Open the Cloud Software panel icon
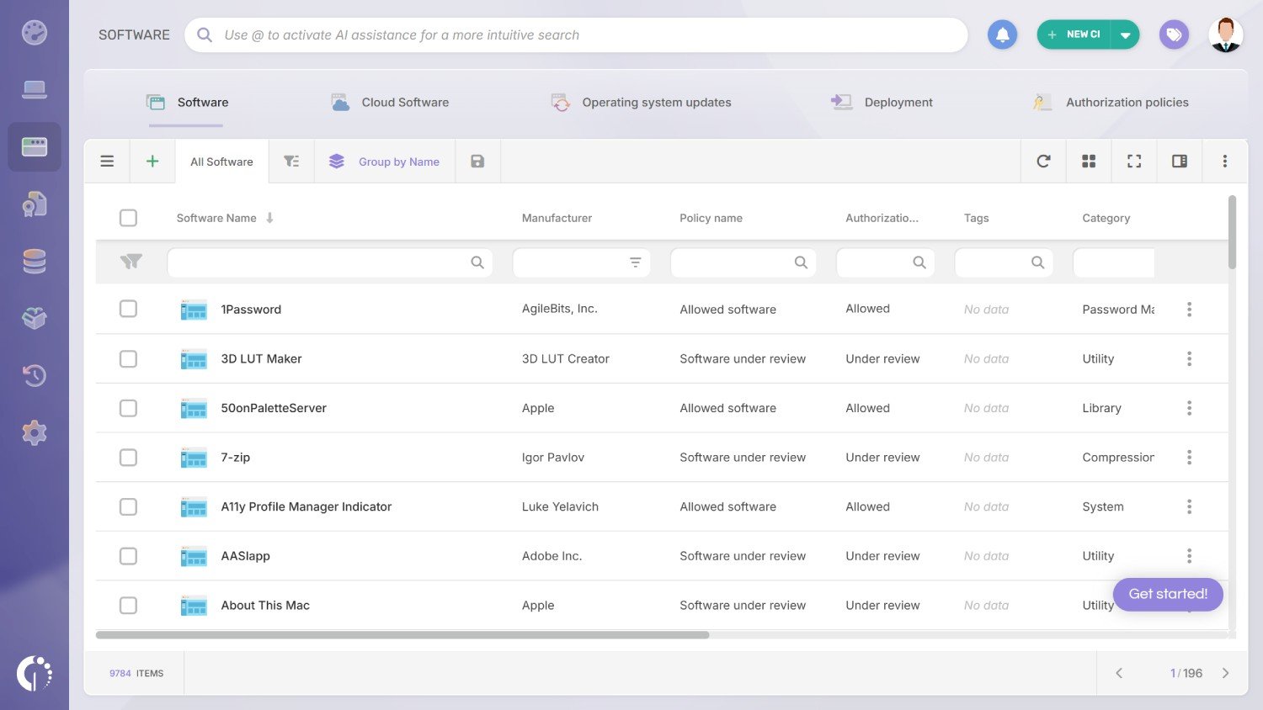 [x=340, y=101]
